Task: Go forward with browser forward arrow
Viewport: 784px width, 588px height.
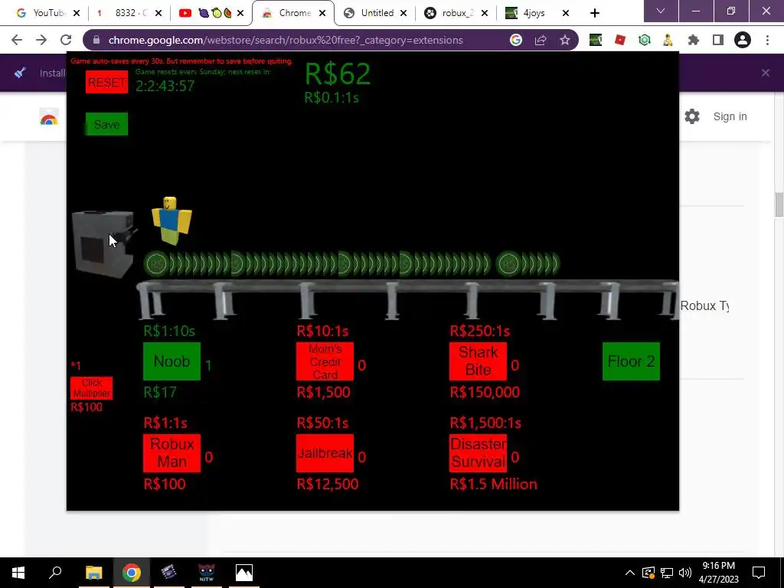Action: coord(41,40)
